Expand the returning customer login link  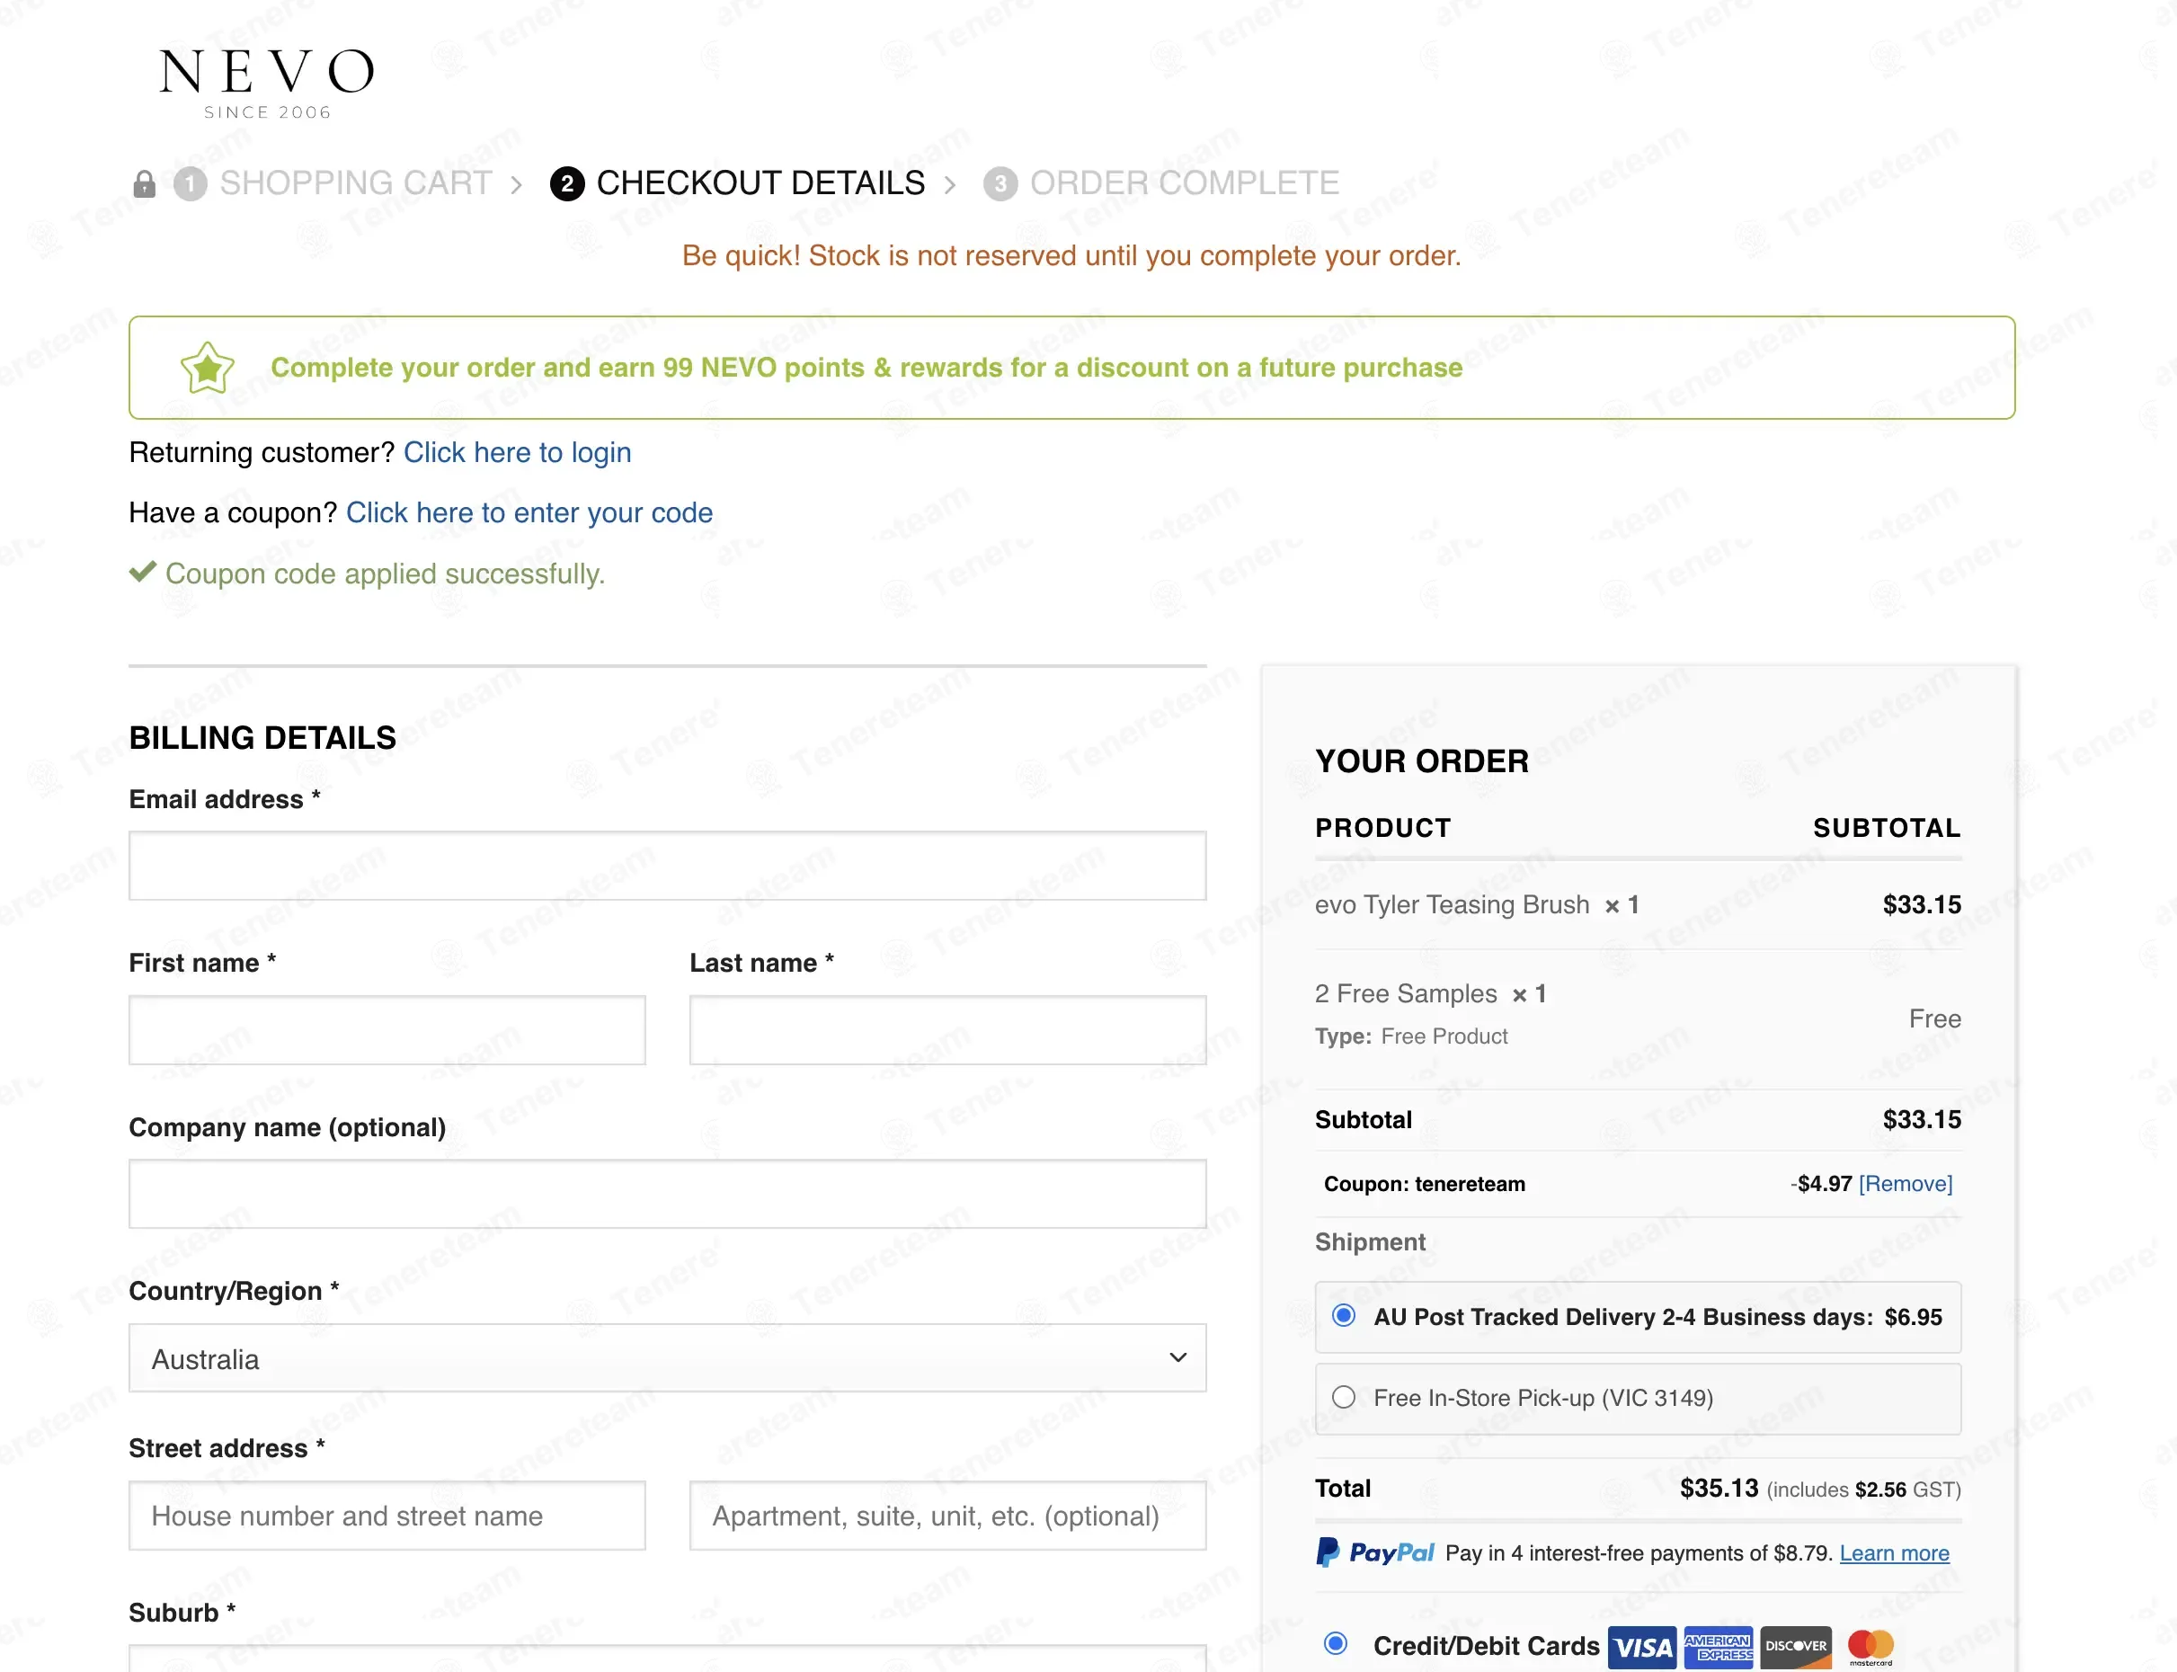[x=518, y=453]
